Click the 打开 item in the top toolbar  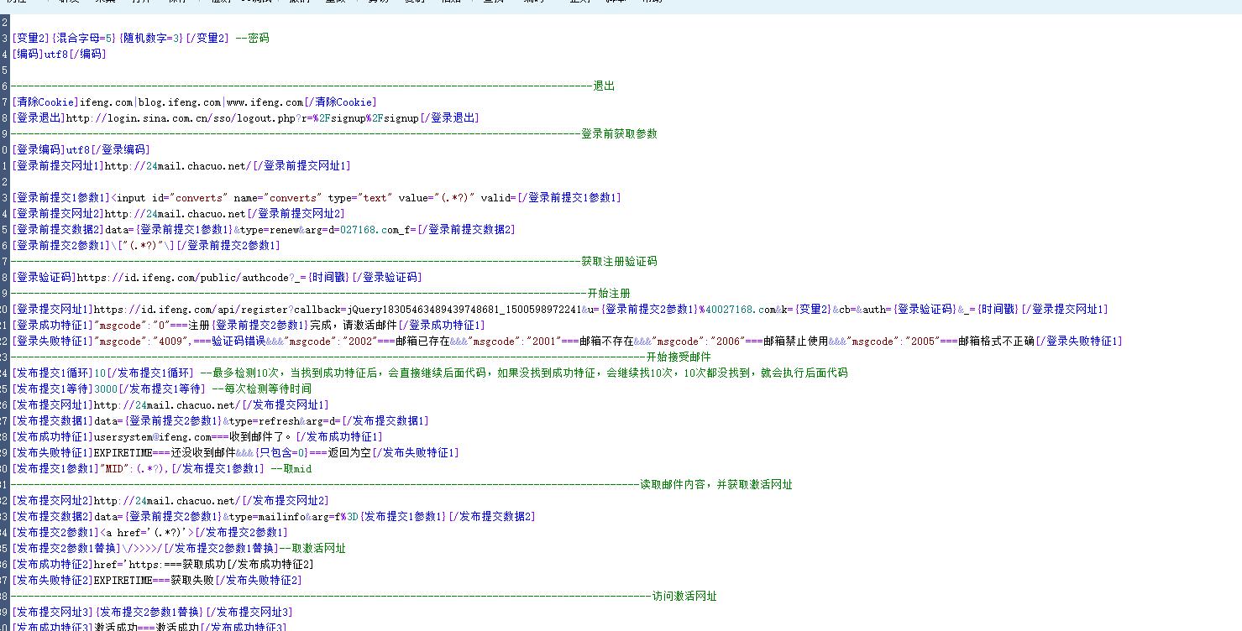[141, 2]
